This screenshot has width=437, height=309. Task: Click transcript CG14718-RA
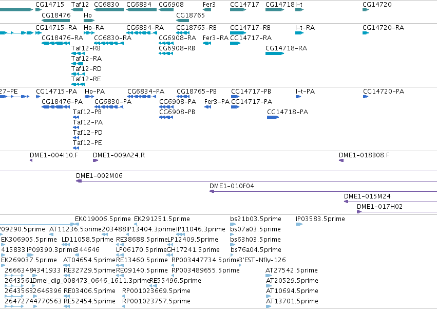pos(286,48)
